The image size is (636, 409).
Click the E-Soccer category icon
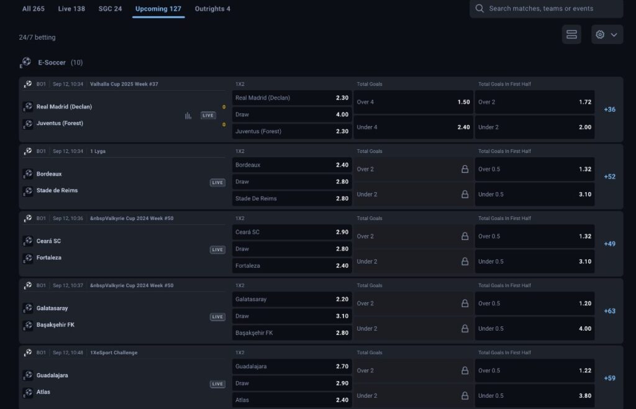tap(25, 63)
